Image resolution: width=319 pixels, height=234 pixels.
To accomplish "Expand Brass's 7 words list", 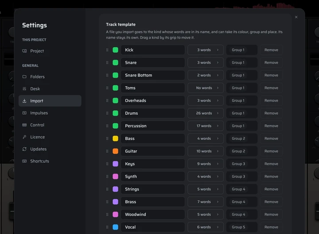I will click(x=206, y=202).
